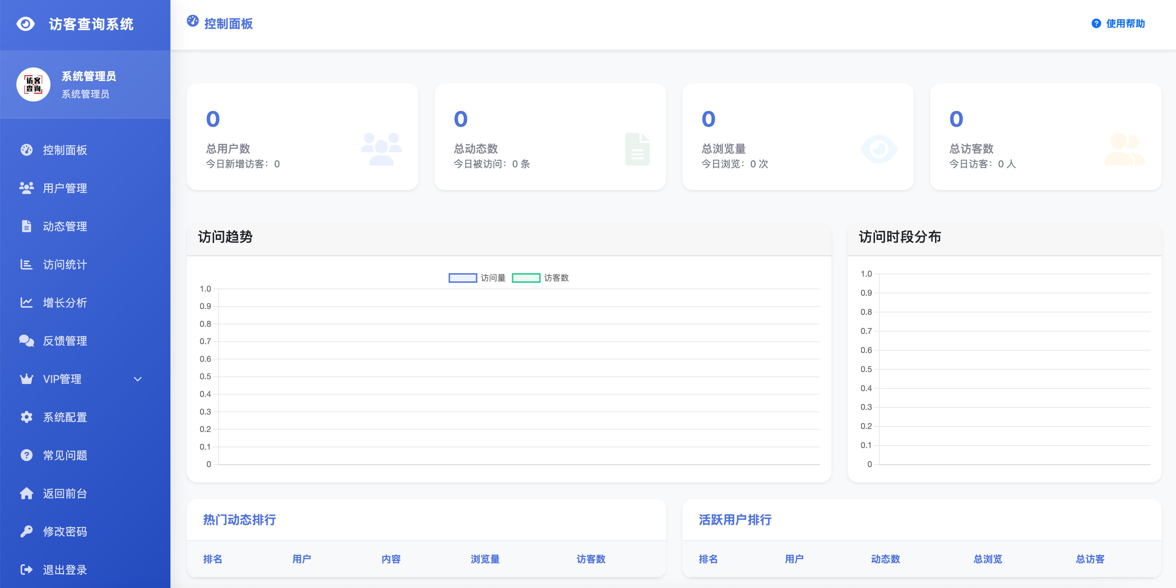This screenshot has width=1176, height=588.
Task: Click the 使用帮助 question circle icon
Action: (x=1096, y=24)
